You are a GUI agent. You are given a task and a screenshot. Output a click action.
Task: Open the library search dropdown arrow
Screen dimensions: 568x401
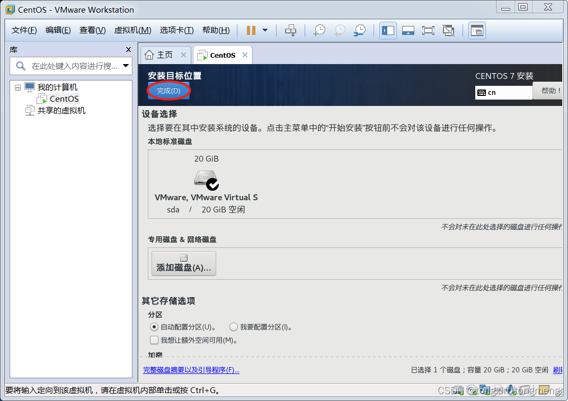(126, 66)
